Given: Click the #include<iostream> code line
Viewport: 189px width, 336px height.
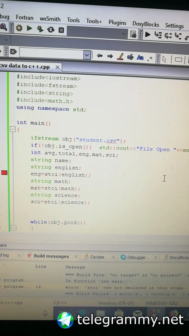Looking at the screenshot, I should coord(49,78).
